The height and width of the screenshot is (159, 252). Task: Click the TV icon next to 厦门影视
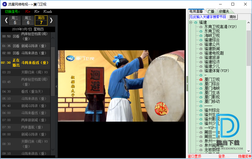[201, 97]
